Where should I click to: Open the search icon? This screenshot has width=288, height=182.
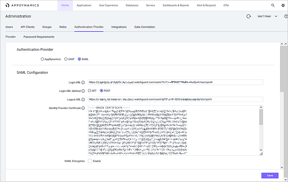click(x=273, y=5)
